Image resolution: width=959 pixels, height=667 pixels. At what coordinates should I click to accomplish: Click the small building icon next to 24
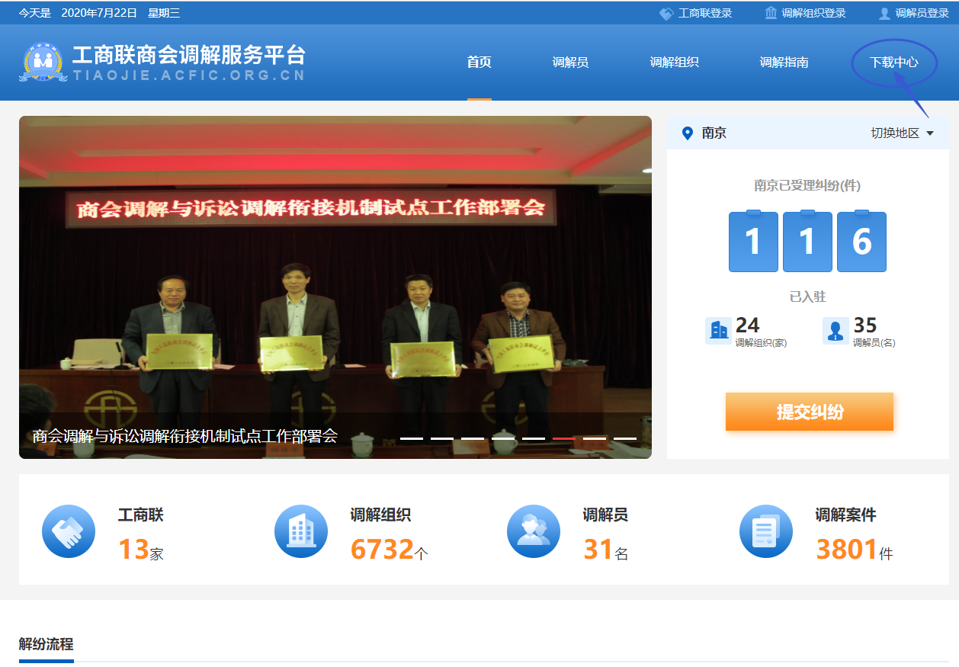(718, 331)
